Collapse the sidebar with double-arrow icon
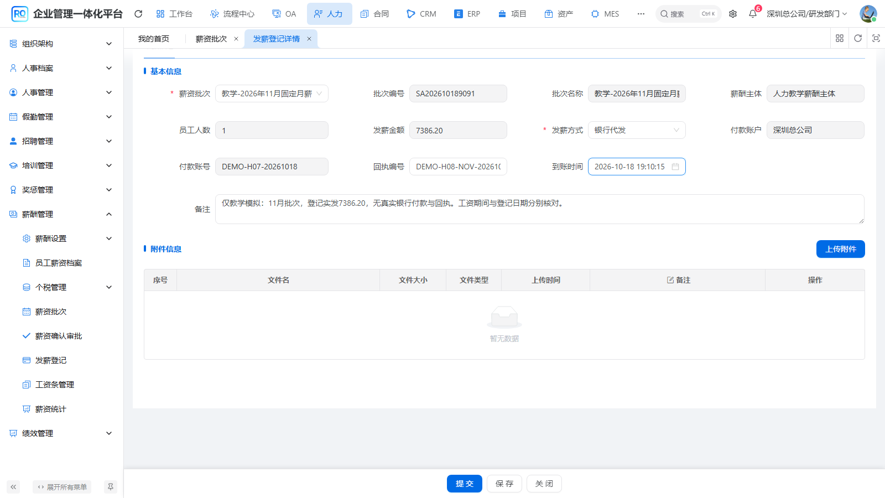The height and width of the screenshot is (498, 885). click(13, 487)
